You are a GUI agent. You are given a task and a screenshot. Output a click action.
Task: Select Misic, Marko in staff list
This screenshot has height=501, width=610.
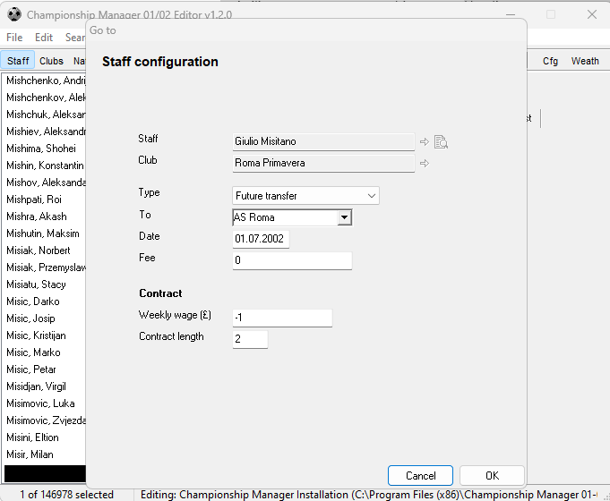click(45, 352)
